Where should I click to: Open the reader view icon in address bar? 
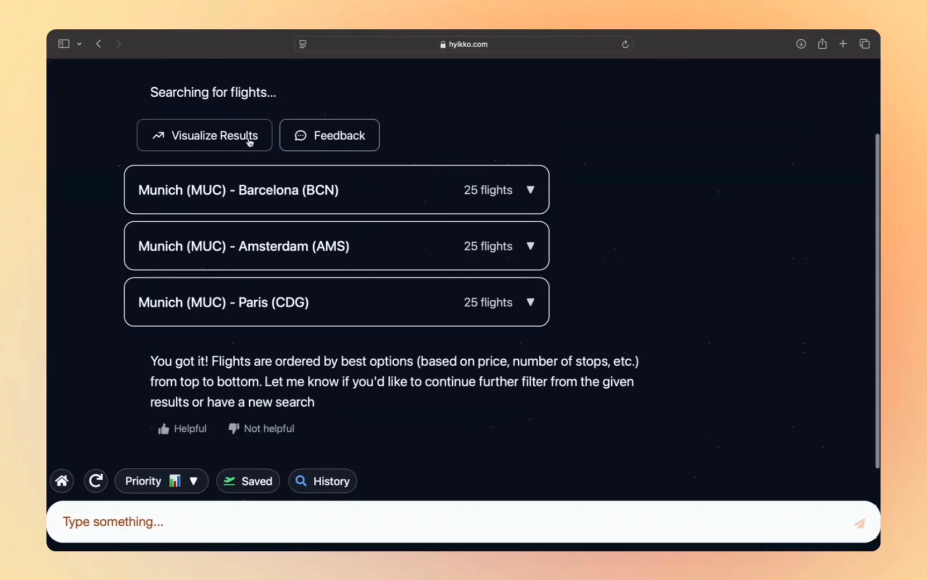[303, 44]
